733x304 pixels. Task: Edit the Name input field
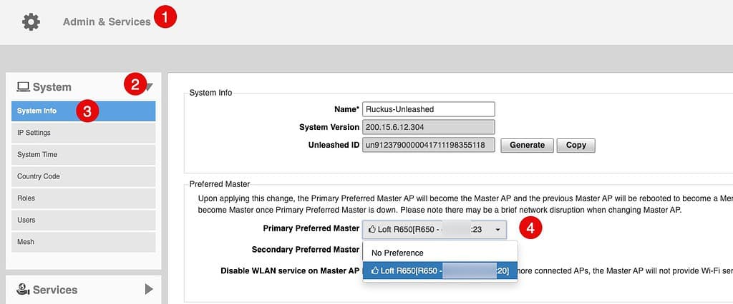[x=428, y=109]
